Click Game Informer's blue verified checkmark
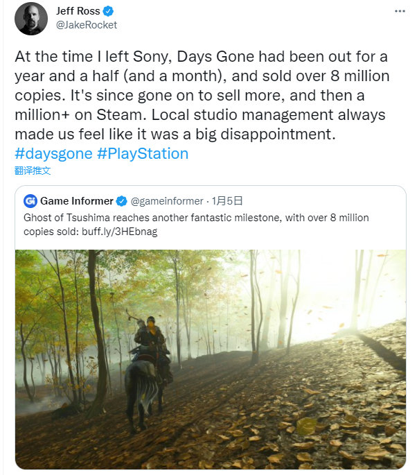Screen dimensions: 417x475 point(122,201)
